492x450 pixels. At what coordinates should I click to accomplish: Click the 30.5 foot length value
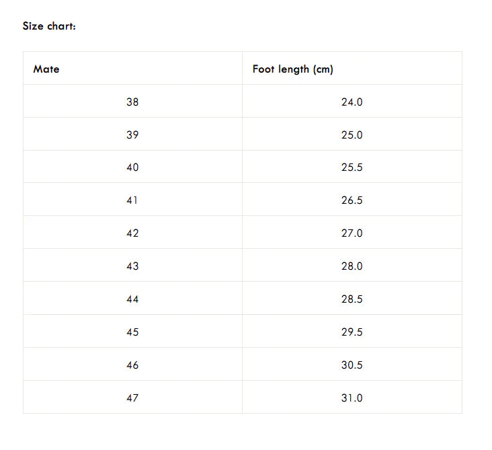[x=352, y=365]
